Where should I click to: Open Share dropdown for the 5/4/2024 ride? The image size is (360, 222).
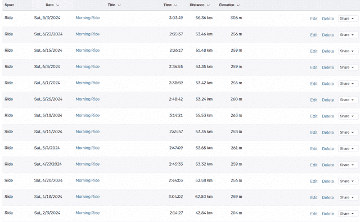click(x=348, y=149)
